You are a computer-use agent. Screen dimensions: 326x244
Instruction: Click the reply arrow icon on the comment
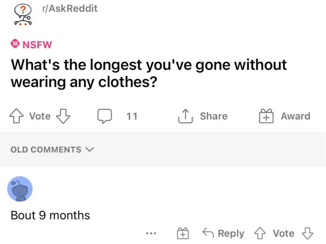pyautogui.click(x=208, y=233)
